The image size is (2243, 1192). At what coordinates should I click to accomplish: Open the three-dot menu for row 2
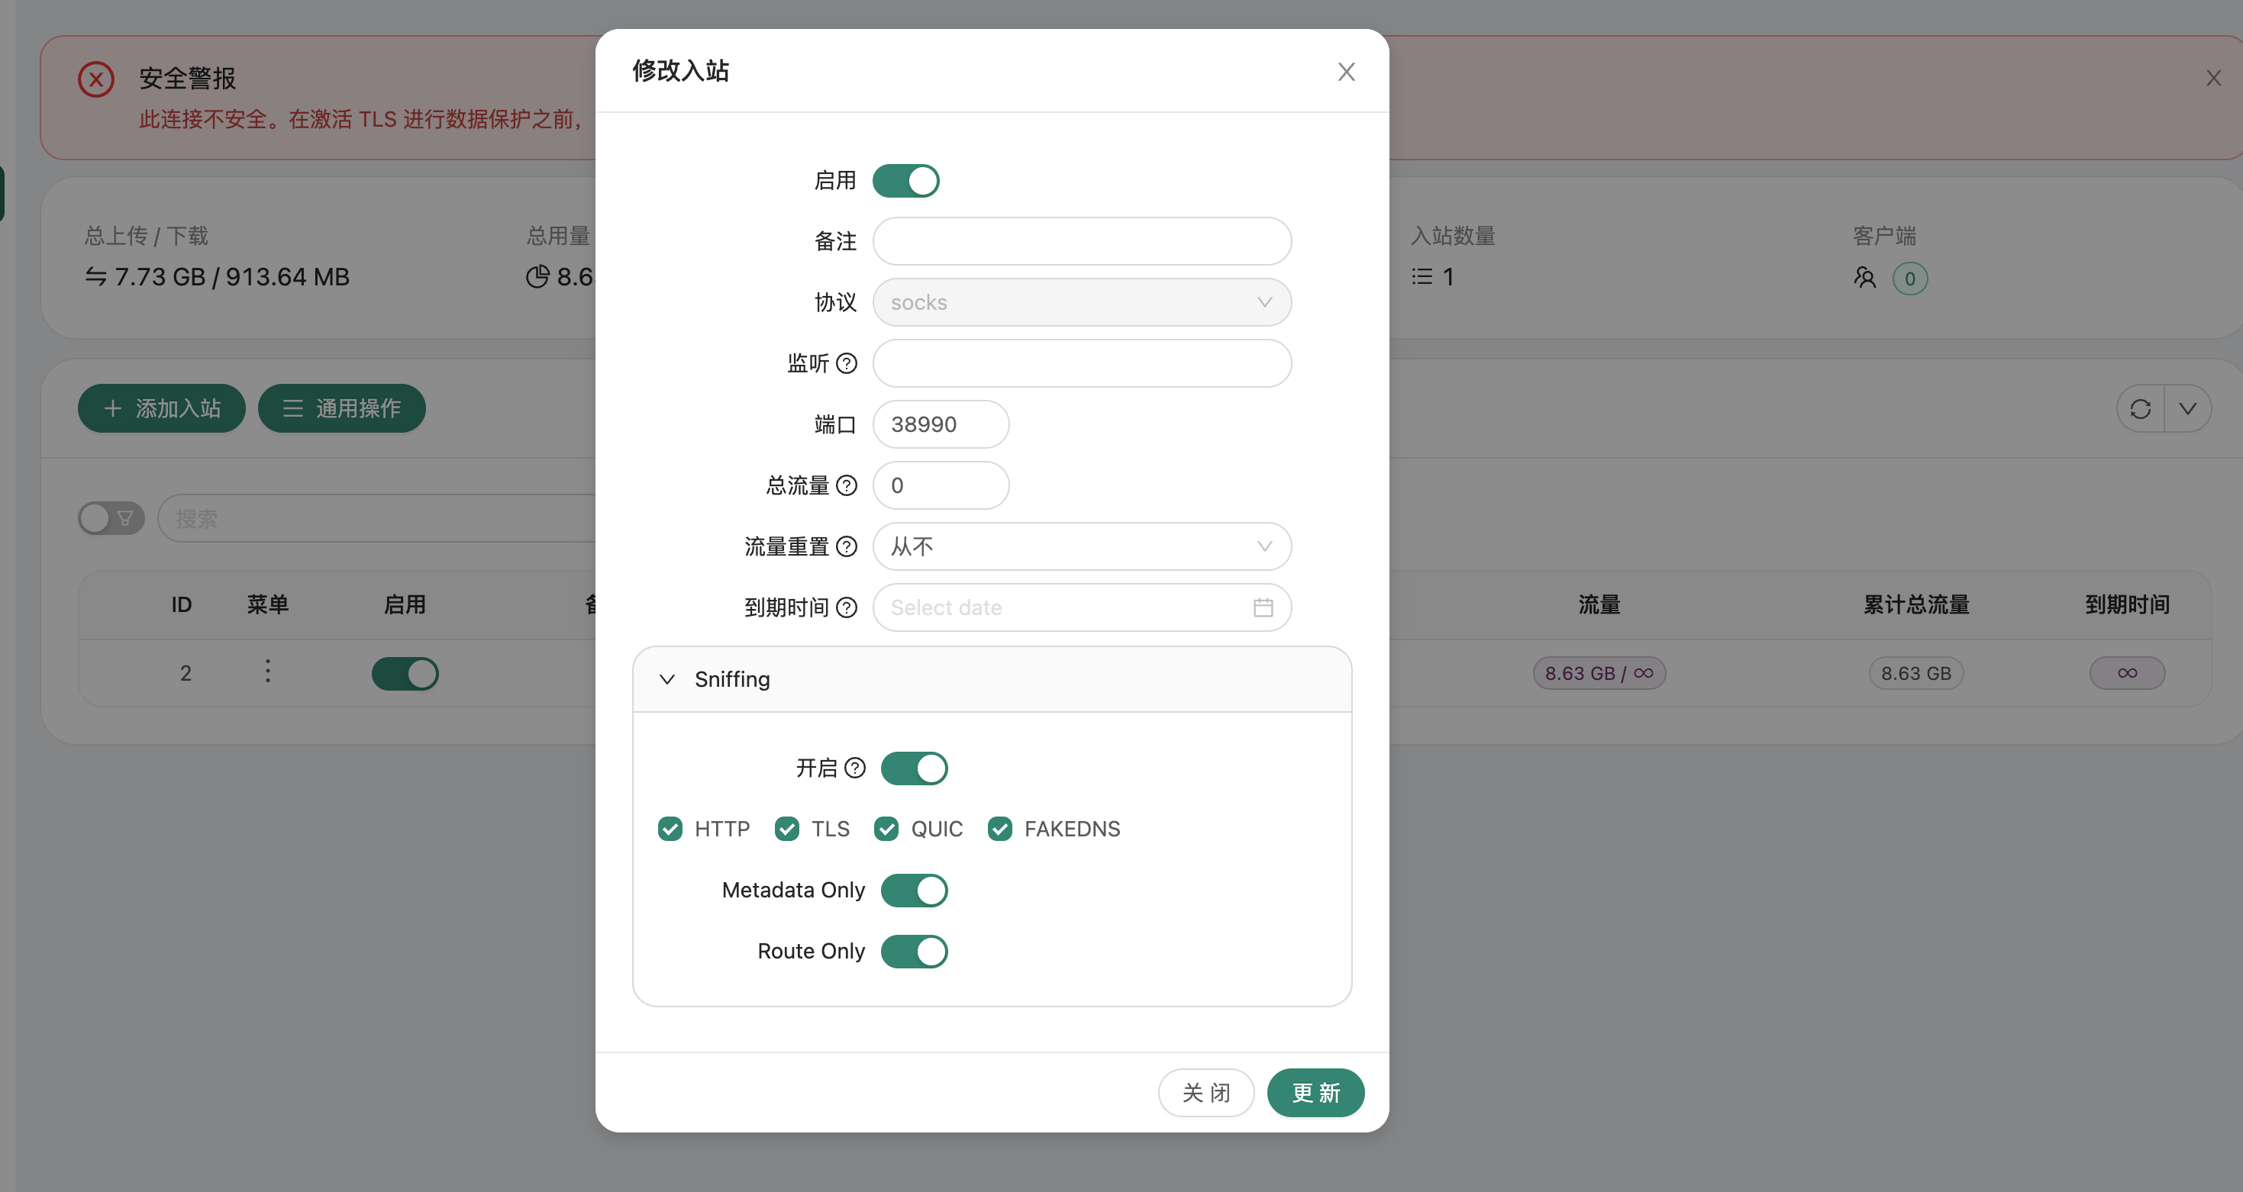(267, 671)
